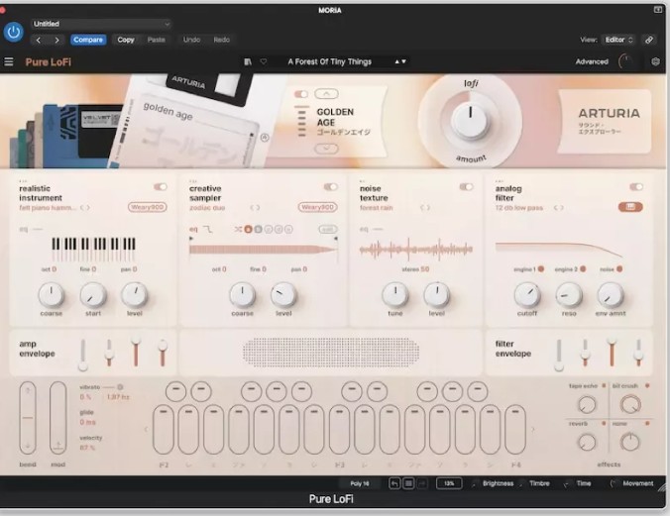Viewport: 670px width, 516px height.
Task: Open the preset browser library icon
Action: [248, 62]
